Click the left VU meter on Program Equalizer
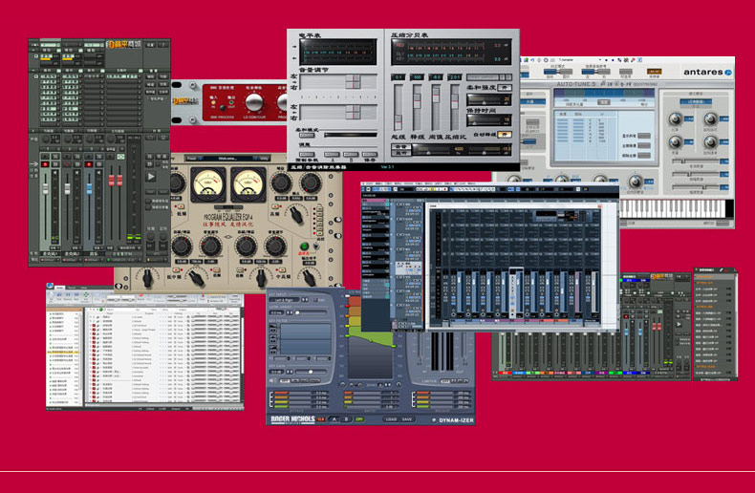This screenshot has width=755, height=493. (208, 181)
